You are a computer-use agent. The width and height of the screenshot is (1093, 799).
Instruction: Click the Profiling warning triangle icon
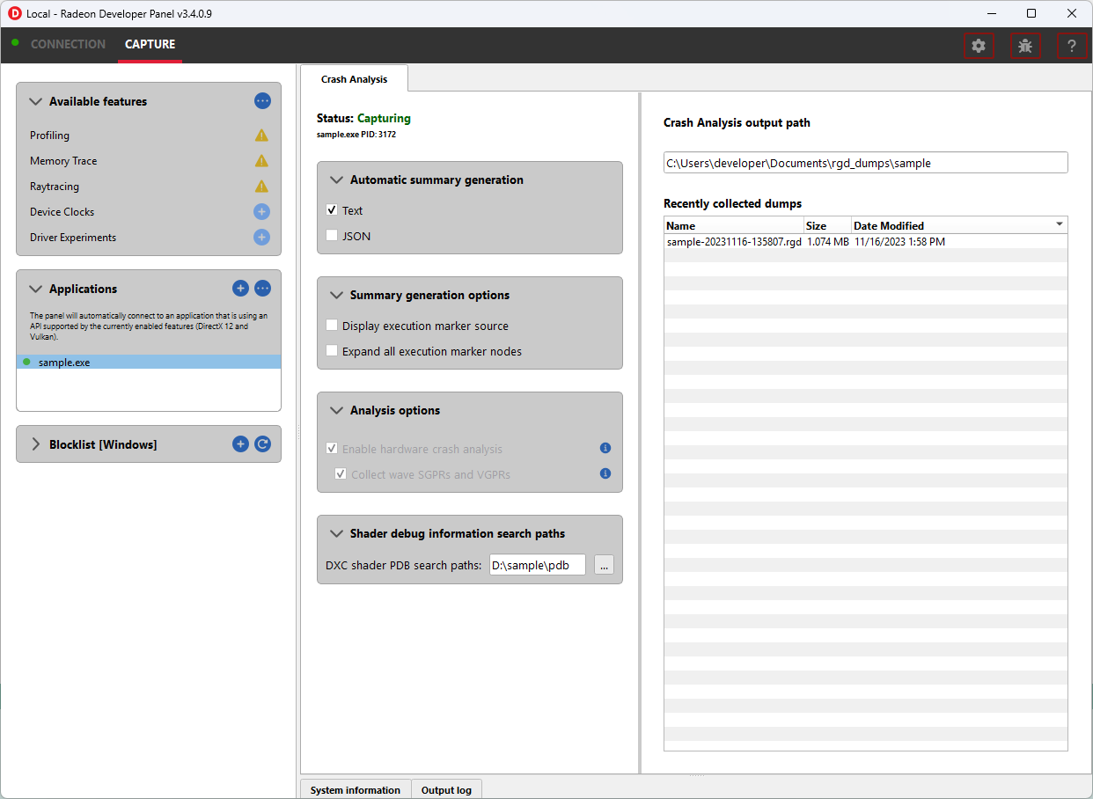point(261,136)
